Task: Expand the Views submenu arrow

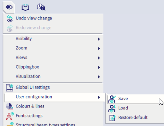Action: coord(99,58)
